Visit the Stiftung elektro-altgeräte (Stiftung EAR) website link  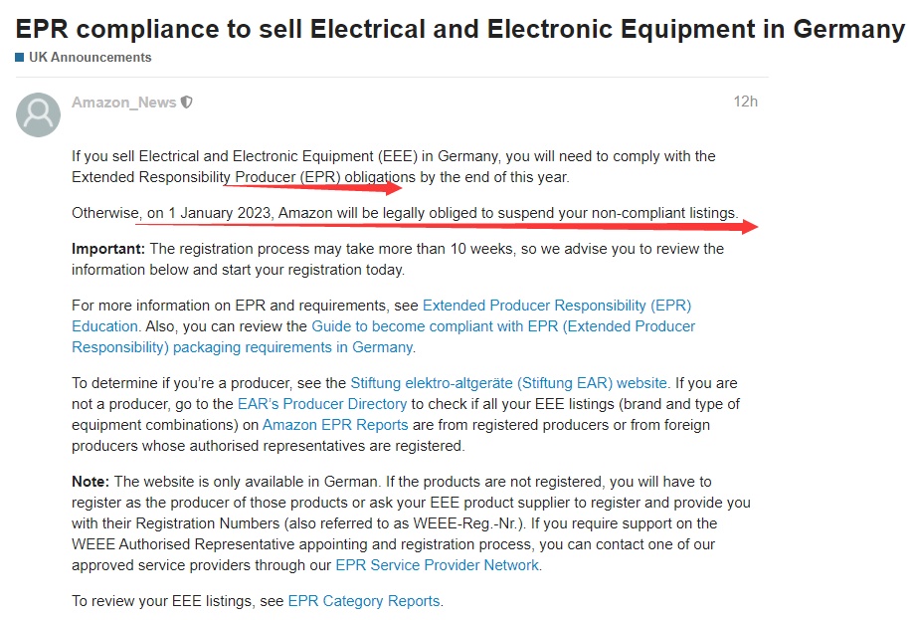click(510, 383)
